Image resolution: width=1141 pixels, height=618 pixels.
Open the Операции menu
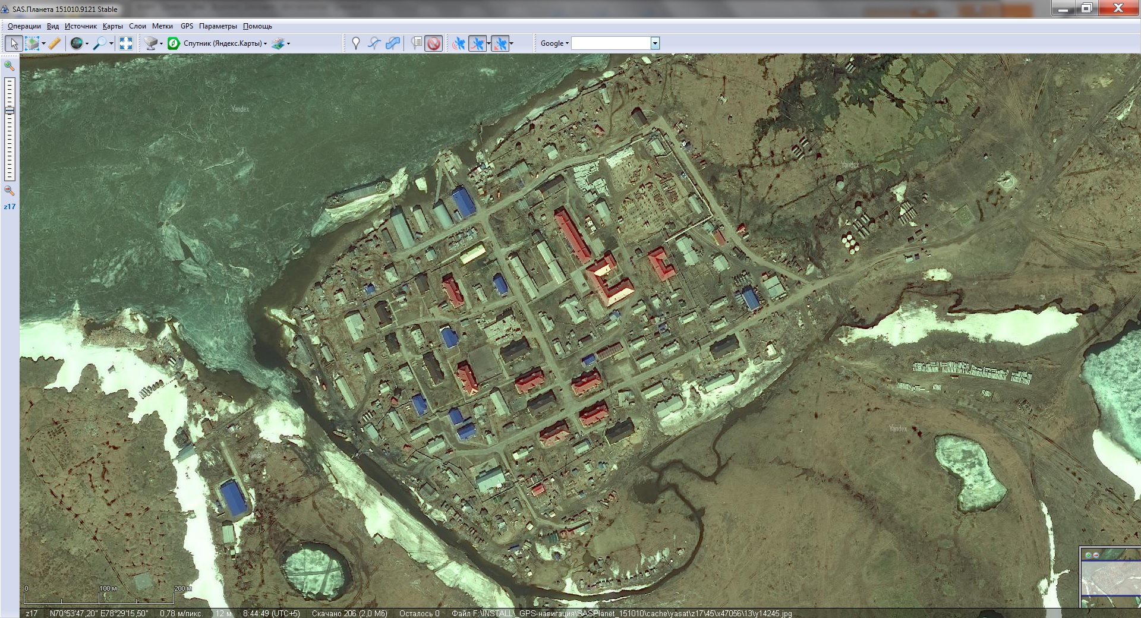[24, 26]
